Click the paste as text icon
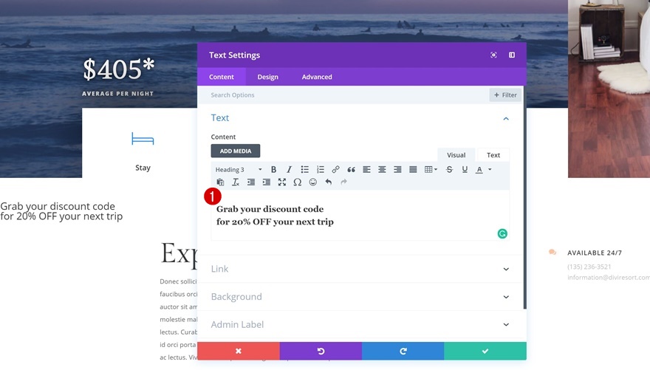 220,182
